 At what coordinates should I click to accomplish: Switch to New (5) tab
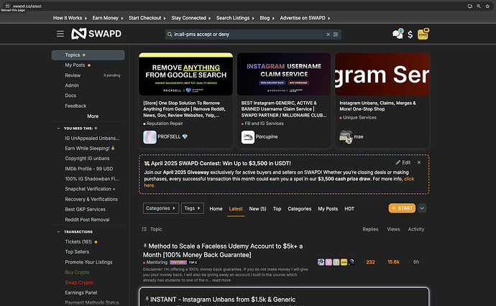(257, 209)
